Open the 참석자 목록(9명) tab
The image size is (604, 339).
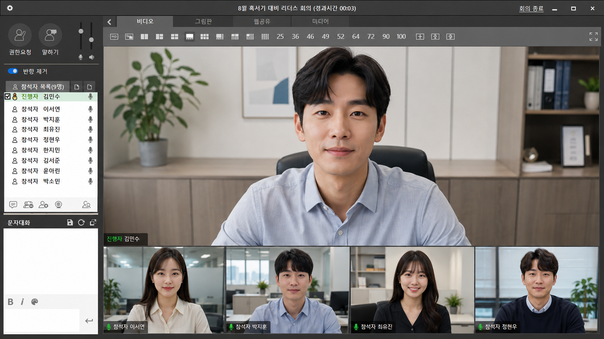pos(38,87)
